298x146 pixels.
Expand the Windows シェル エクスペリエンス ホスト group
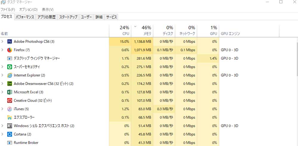coord(2,126)
